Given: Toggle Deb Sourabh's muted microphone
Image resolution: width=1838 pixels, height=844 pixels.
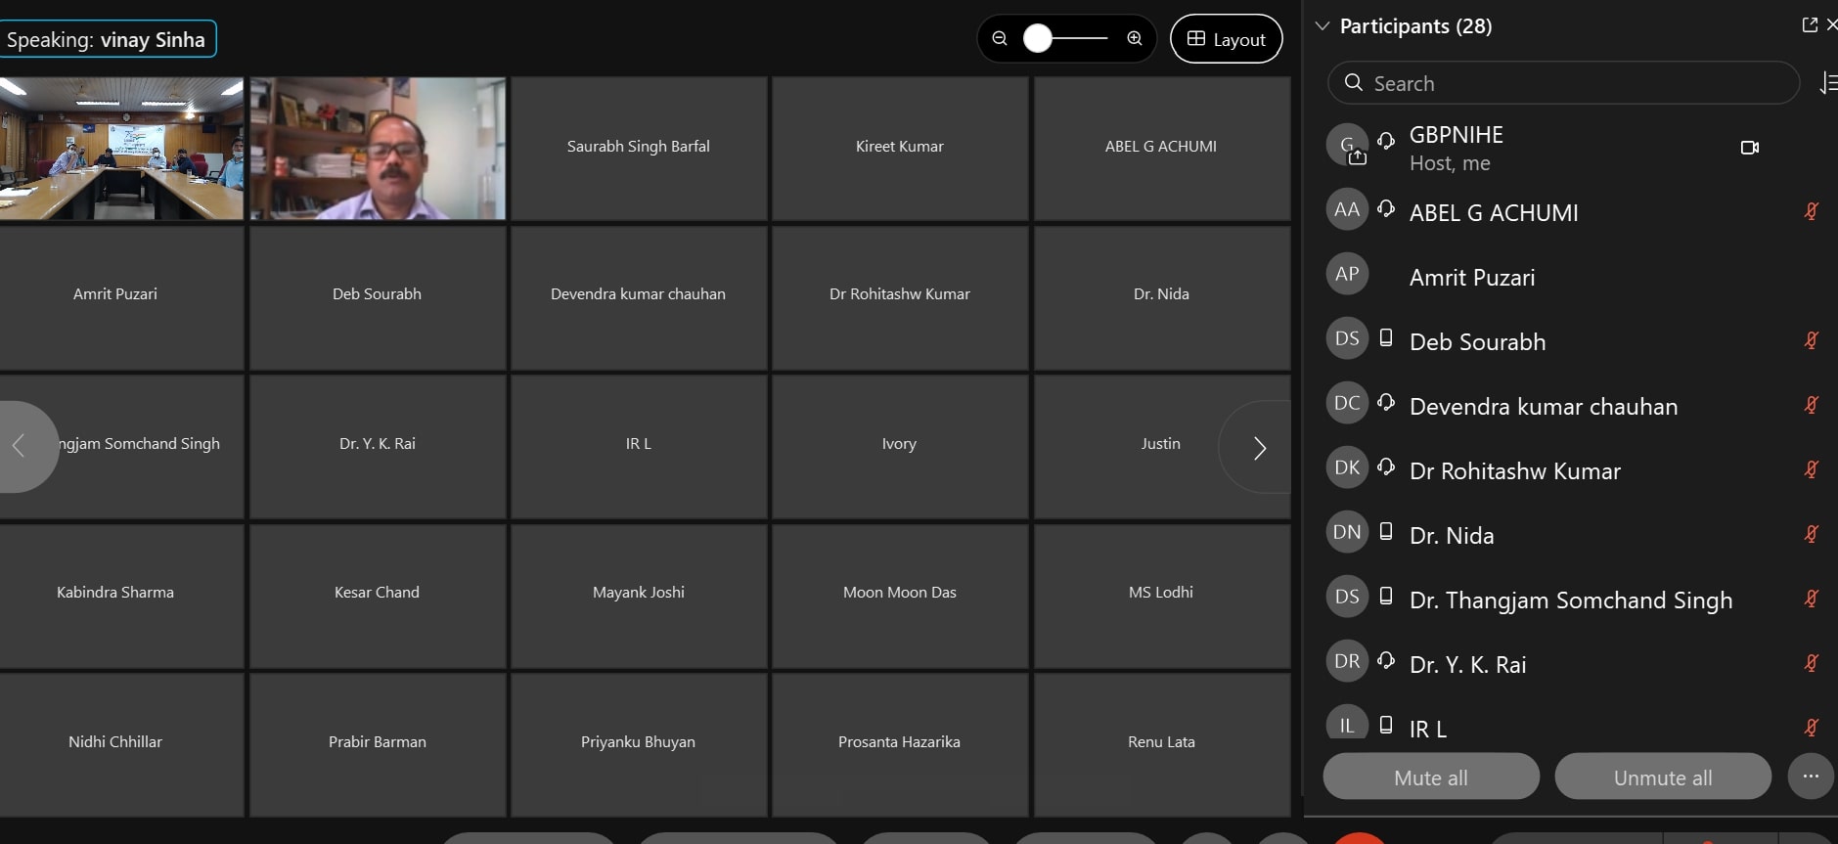Looking at the screenshot, I should tap(1811, 340).
